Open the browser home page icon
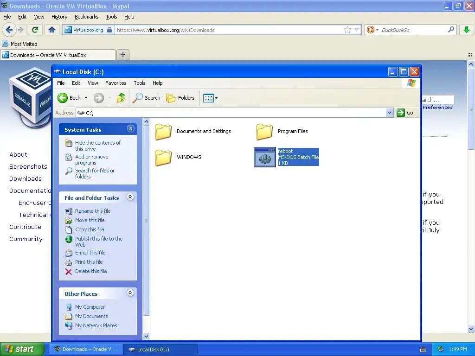This screenshot has width=475, height=356. 52,30
